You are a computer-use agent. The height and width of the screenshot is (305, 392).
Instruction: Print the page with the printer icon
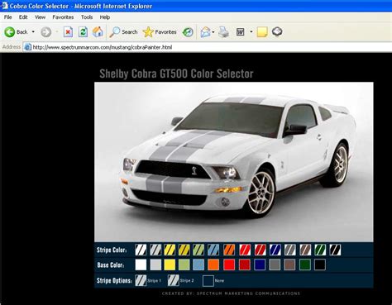[x=223, y=32]
